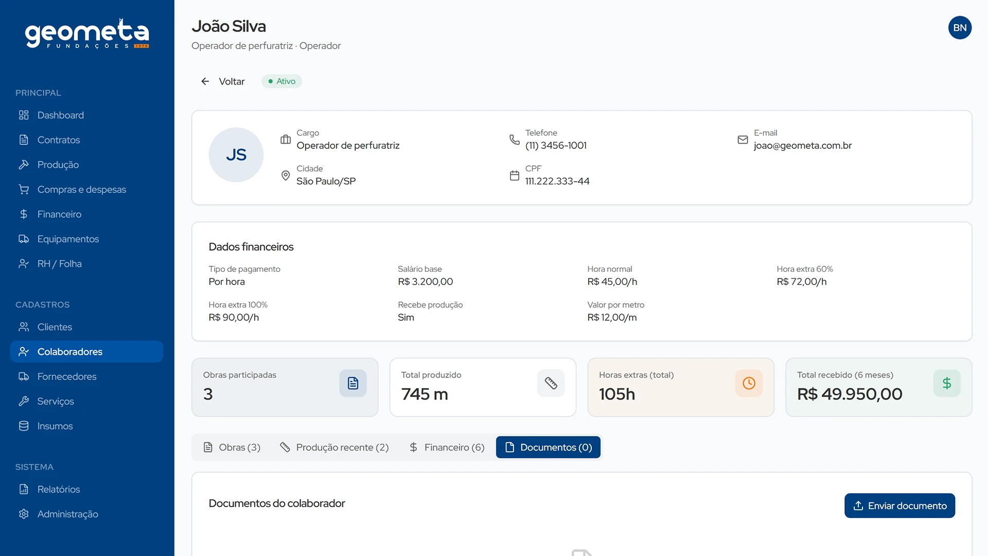Switch to the Obras (3) tab

232,447
